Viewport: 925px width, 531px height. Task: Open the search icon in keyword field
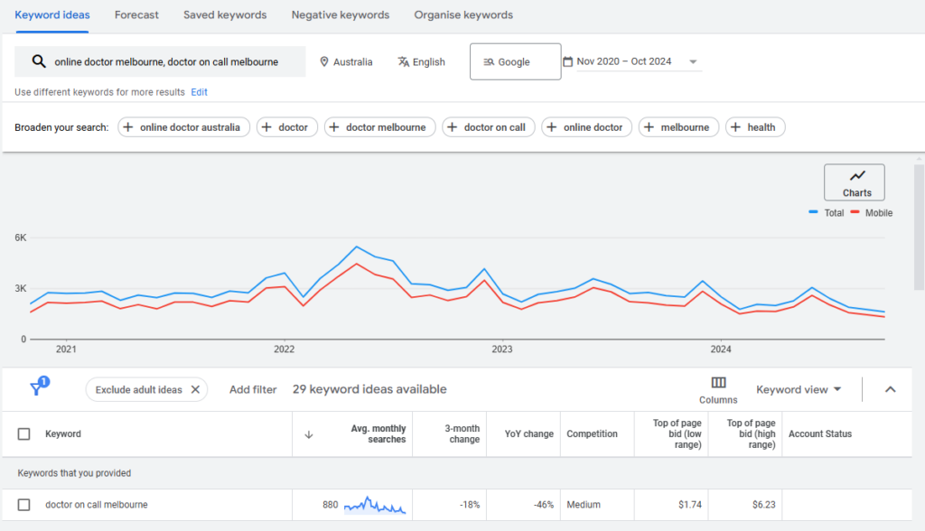[37, 61]
